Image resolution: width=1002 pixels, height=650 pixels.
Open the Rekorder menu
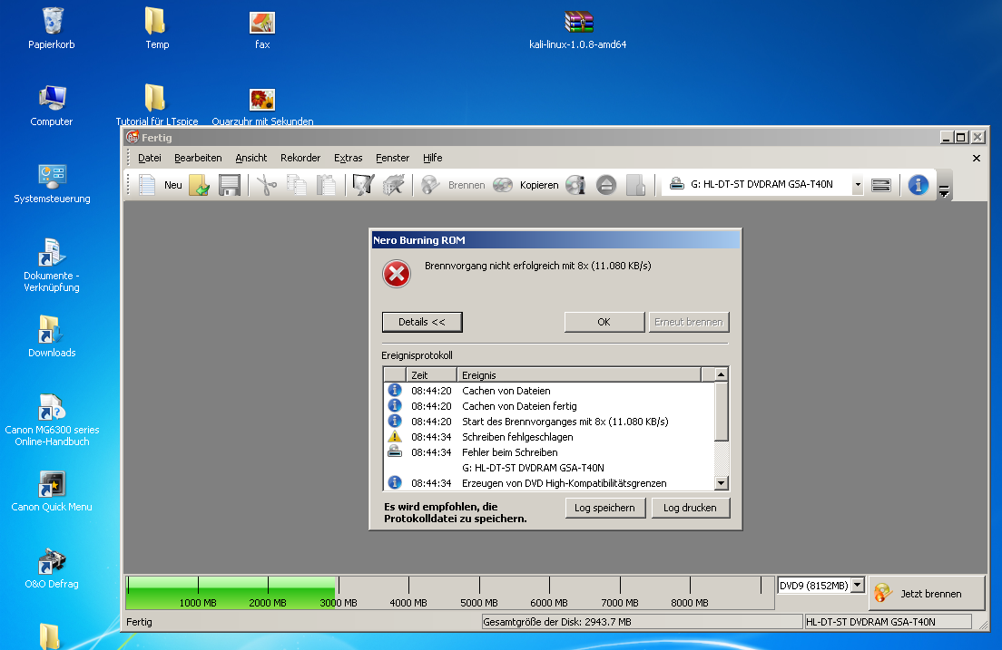[300, 158]
